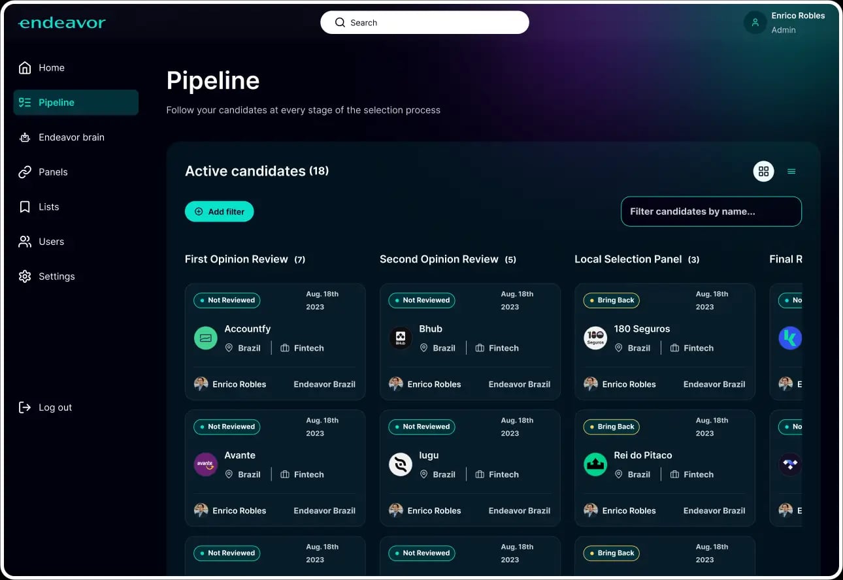Click the candidate name filter input field
Viewport: 843px width, 580px height.
pyautogui.click(x=710, y=211)
